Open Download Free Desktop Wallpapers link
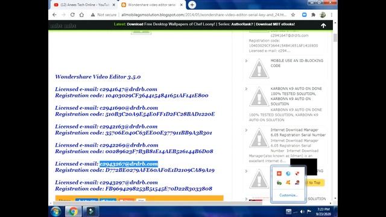The width and height of the screenshot is (386, 217). (x=171, y=24)
